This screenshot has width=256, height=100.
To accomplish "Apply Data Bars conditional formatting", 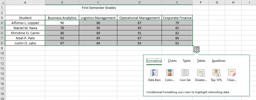I will point(154,75).
